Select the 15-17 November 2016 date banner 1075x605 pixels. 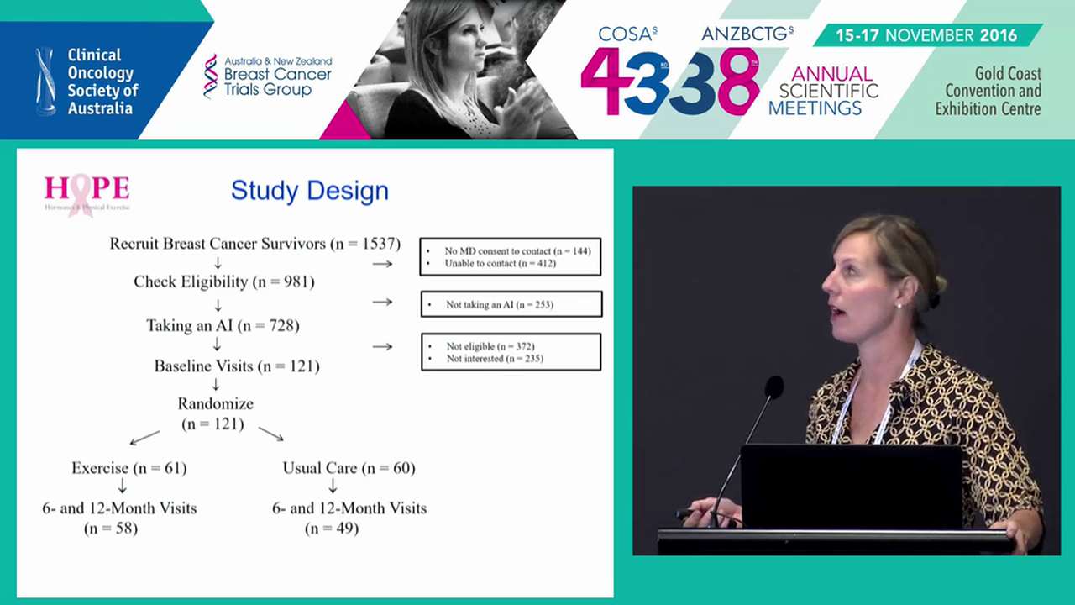click(928, 35)
